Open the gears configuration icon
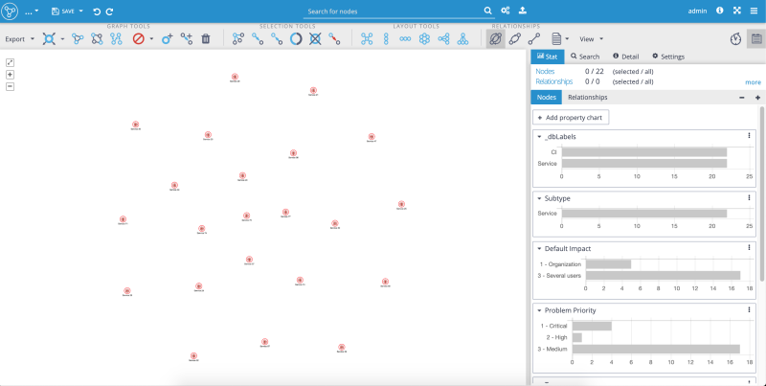This screenshot has height=386, width=766. pos(506,11)
